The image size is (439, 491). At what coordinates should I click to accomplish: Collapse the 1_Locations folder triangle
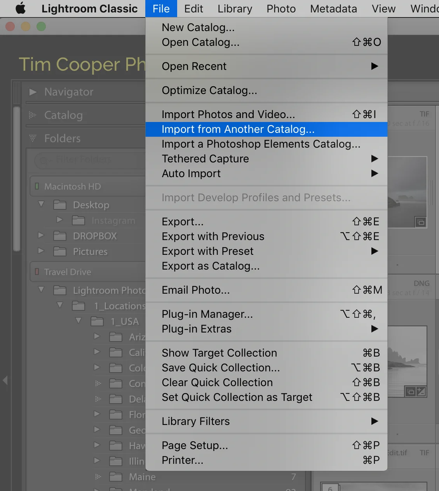[x=60, y=305]
